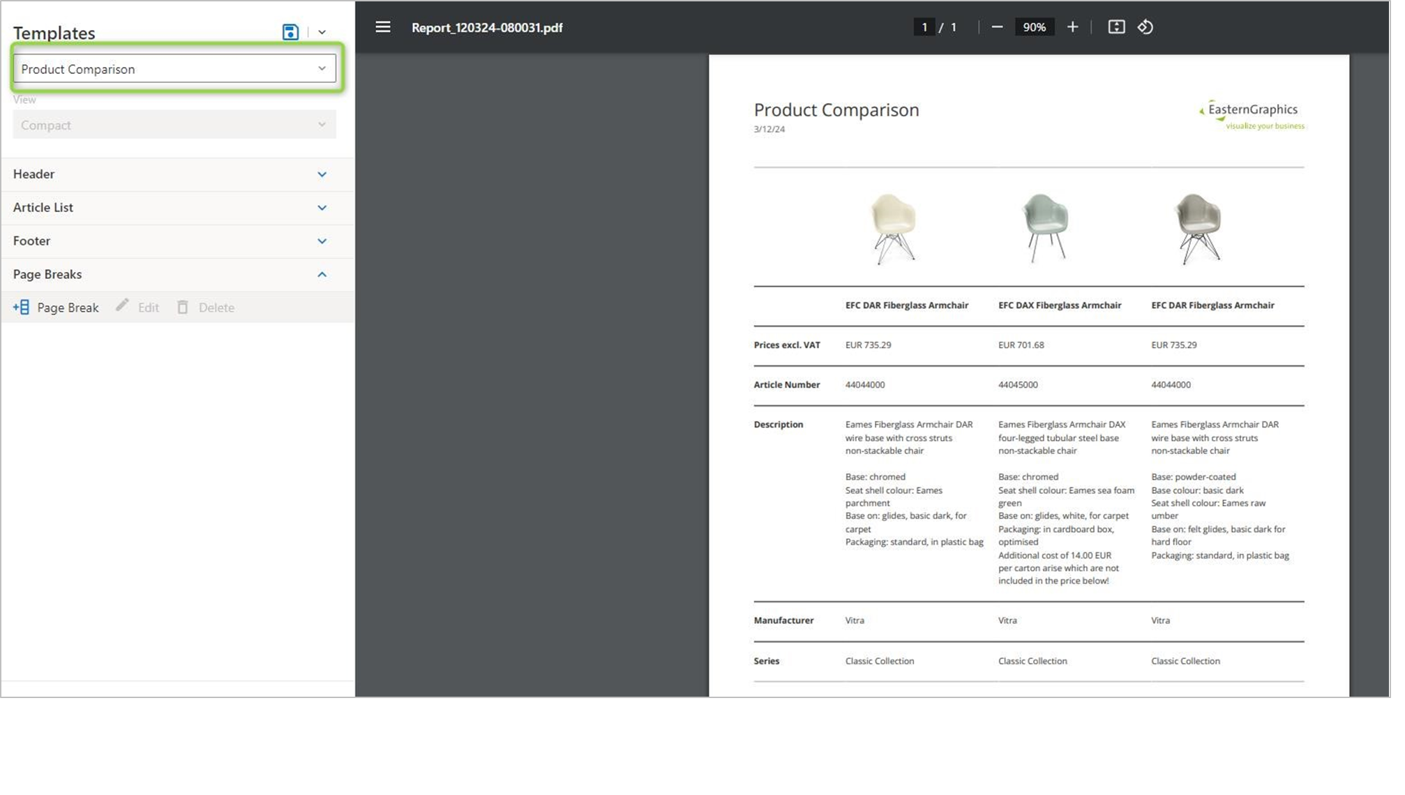The height and width of the screenshot is (795, 1405).
Task: Click the current page number field
Action: pyautogui.click(x=924, y=27)
